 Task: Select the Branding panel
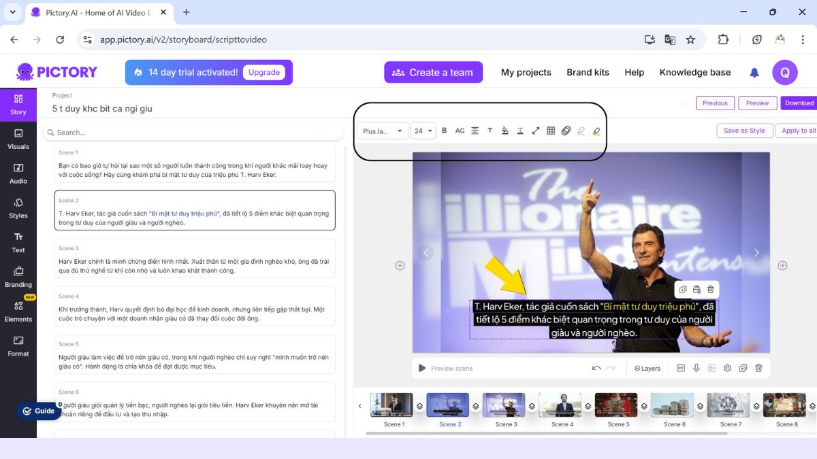tap(18, 278)
